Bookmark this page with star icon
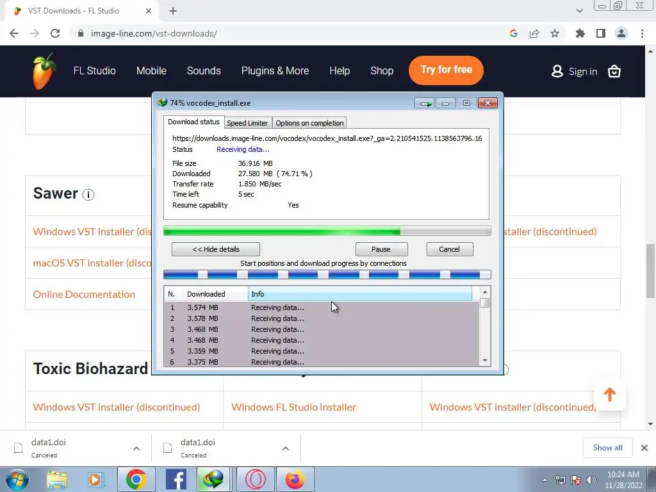The width and height of the screenshot is (656, 492). pyautogui.click(x=555, y=33)
